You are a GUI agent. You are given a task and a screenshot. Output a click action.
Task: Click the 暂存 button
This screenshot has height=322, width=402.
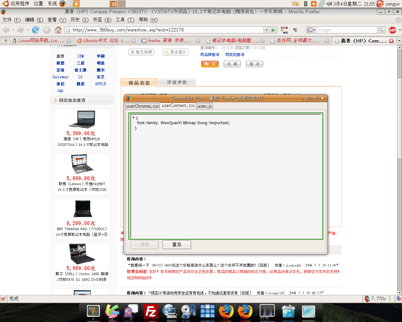tap(254, 64)
